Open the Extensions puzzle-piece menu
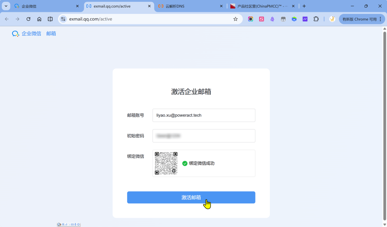 (316, 19)
